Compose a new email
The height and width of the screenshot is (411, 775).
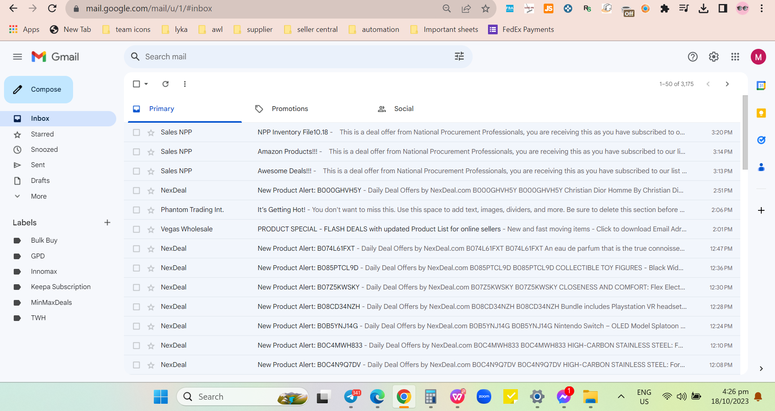[x=38, y=90]
